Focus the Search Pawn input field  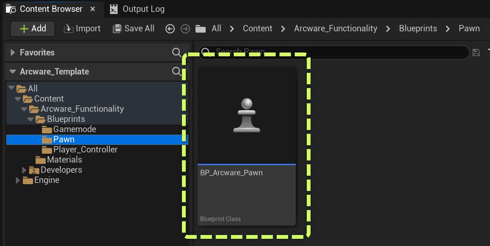(x=334, y=52)
